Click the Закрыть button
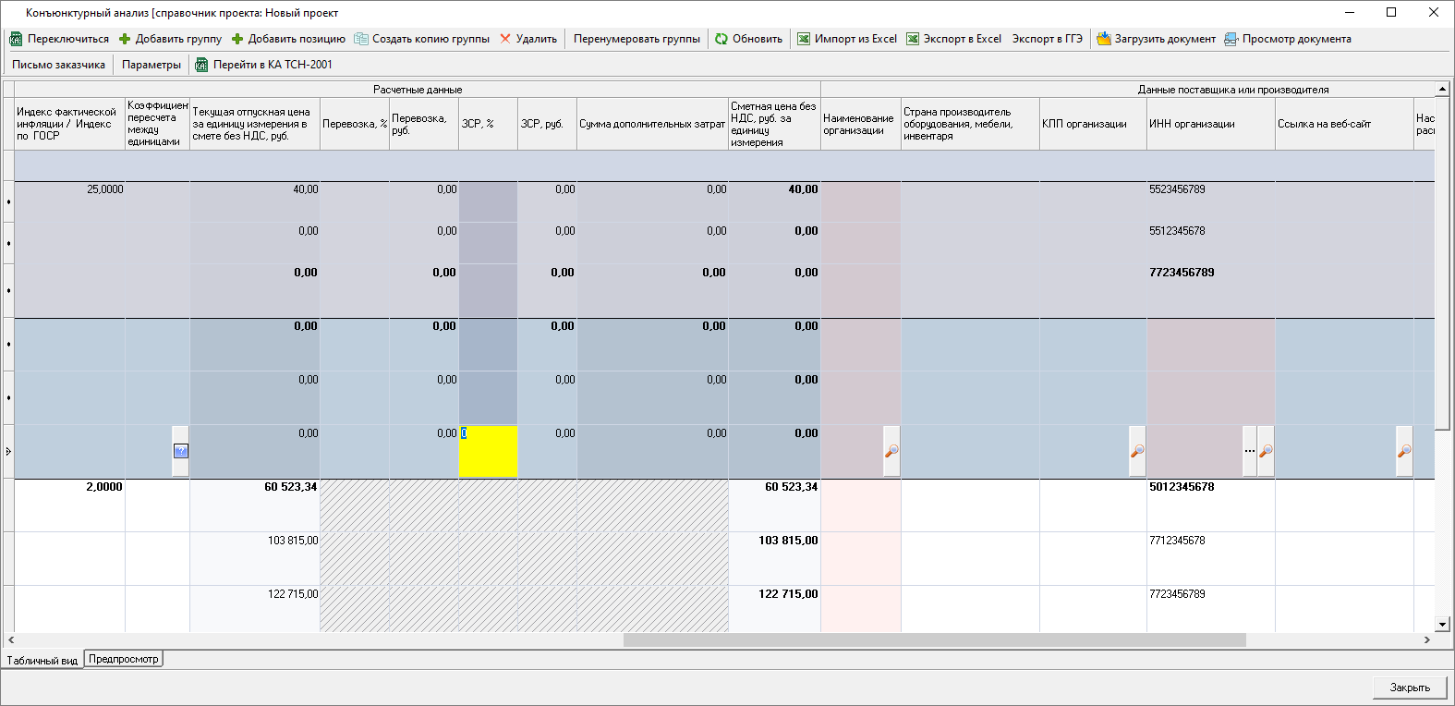The width and height of the screenshot is (1455, 706). [1409, 687]
